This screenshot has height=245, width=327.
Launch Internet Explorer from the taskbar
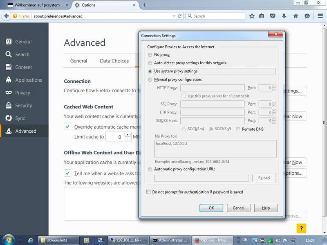point(30,240)
